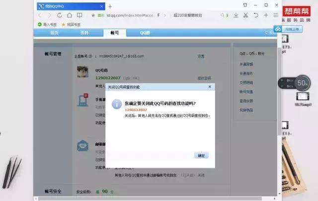The image size is (318, 201).
Task: Click the undo restore-tab arrow icon
Action: 256,15
